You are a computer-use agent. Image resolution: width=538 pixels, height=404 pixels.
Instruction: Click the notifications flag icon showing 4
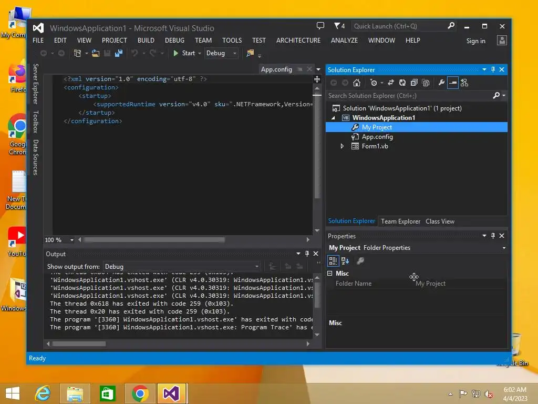[339, 26]
